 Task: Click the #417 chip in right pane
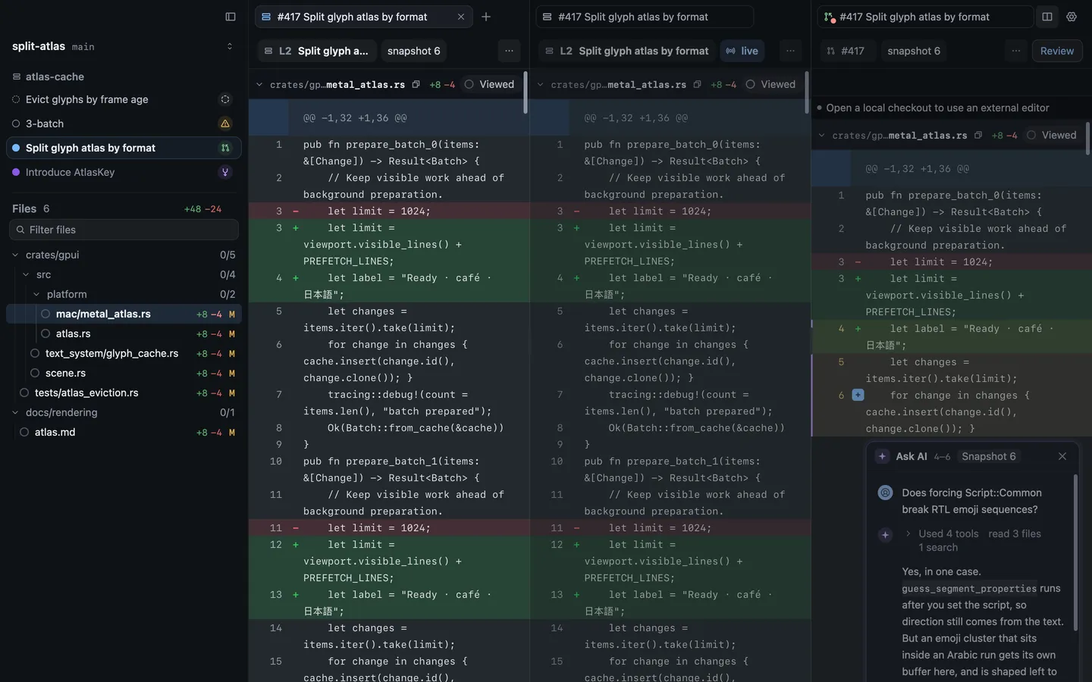click(846, 51)
